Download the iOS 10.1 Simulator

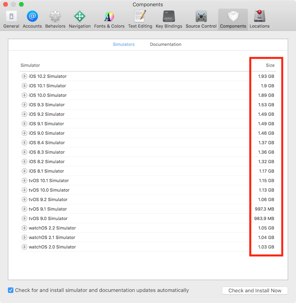pyautogui.click(x=24, y=86)
